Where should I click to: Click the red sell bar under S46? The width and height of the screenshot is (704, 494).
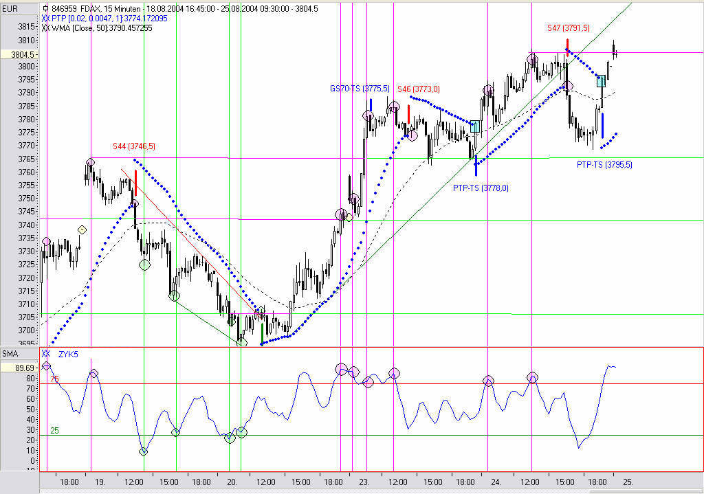pyautogui.click(x=408, y=114)
